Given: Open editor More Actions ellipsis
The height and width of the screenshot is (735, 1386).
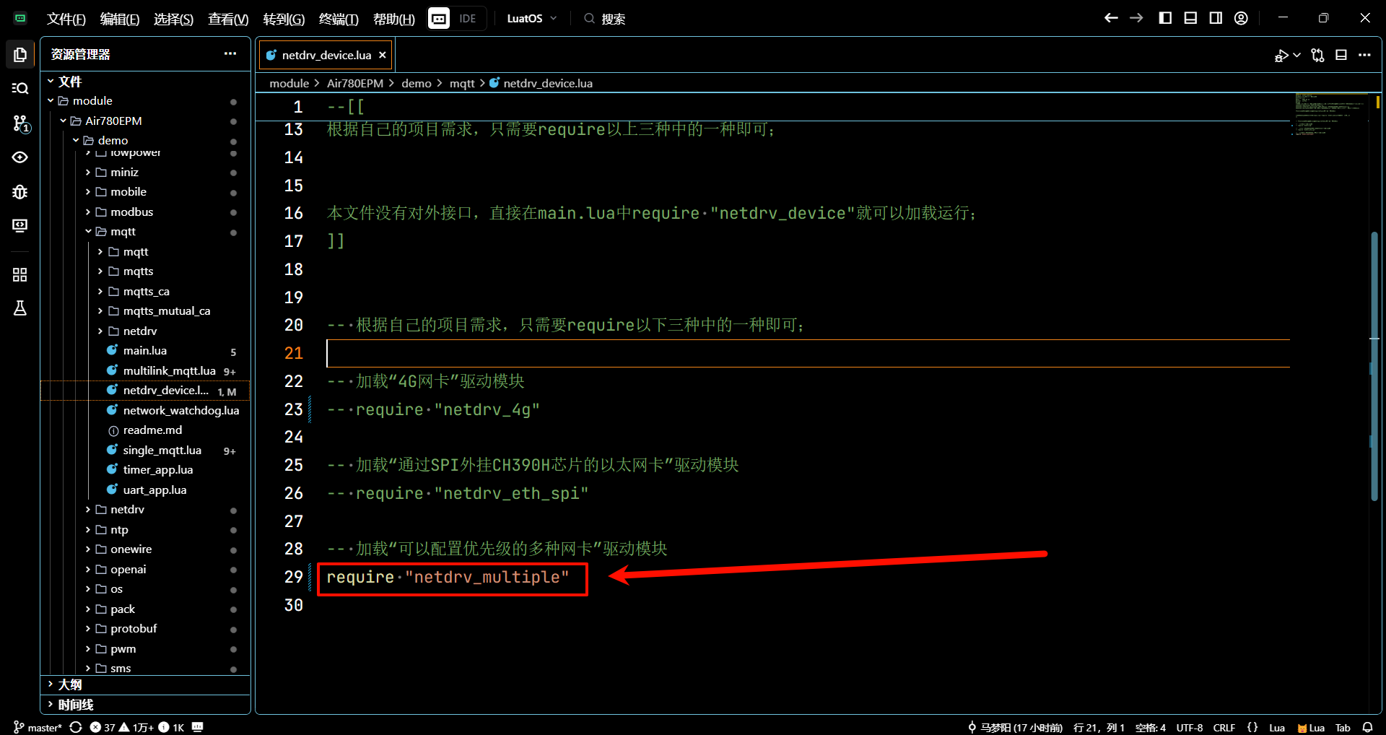Looking at the screenshot, I should click(x=1364, y=55).
